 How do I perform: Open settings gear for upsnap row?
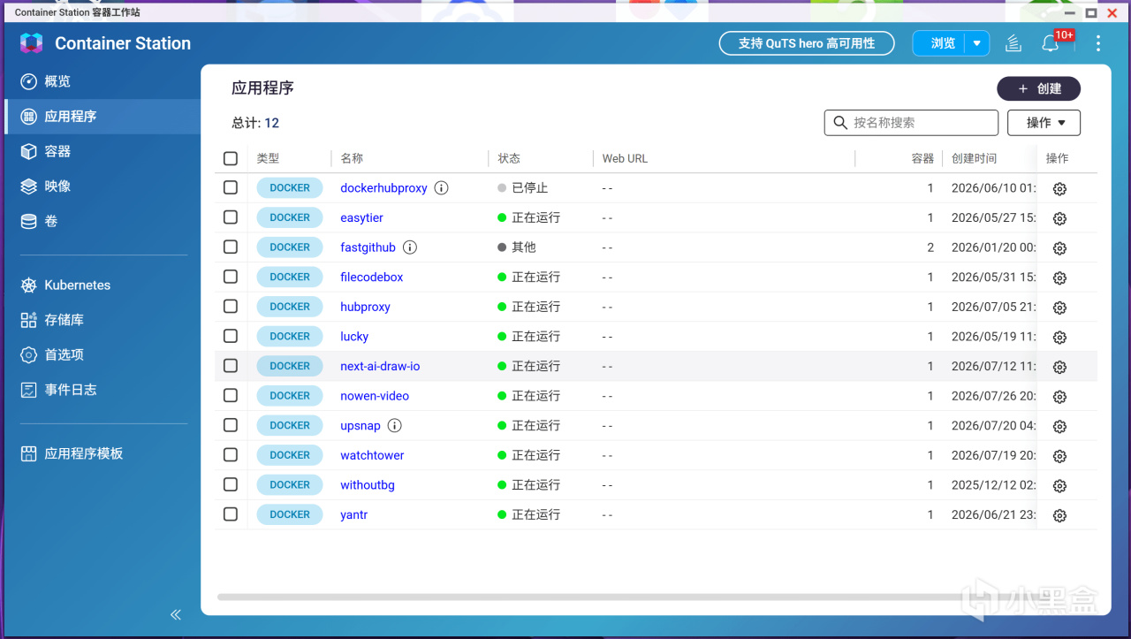1059,426
